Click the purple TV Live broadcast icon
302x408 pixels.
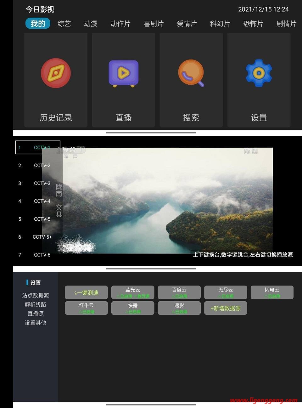pyautogui.click(x=123, y=73)
